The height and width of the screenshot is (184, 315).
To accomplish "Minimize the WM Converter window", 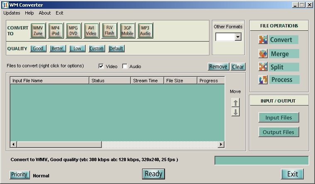I will tap(295, 5).
